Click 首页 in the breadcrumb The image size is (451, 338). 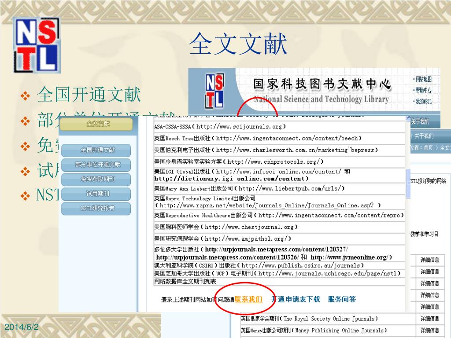tap(428, 147)
